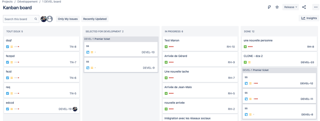This screenshot has height=121, width=320.
Task: Click the medium priority icon on TN-6
Action: (12, 78)
